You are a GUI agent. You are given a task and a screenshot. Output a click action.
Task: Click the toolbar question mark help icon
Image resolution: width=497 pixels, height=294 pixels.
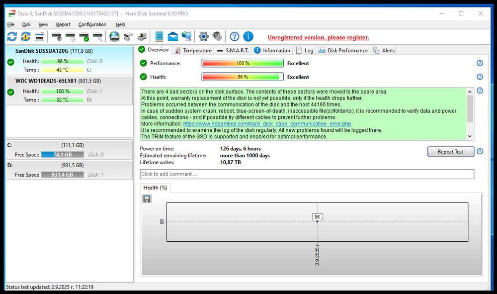pyautogui.click(x=235, y=37)
